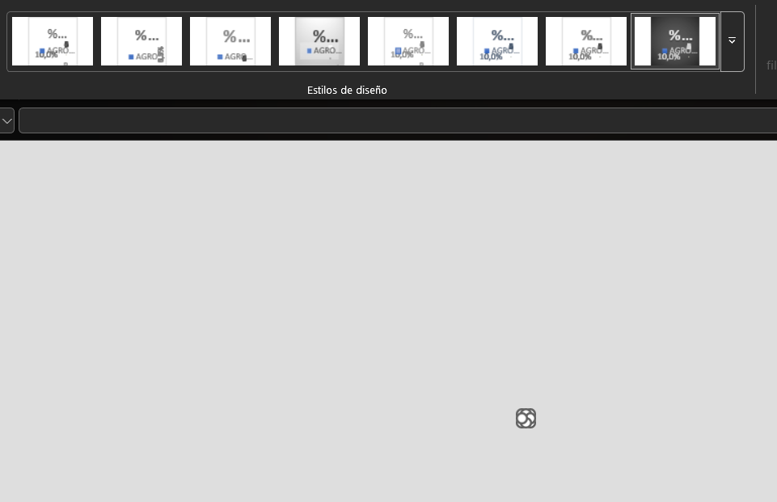Select the third chart design style thumbnail

coord(230,41)
